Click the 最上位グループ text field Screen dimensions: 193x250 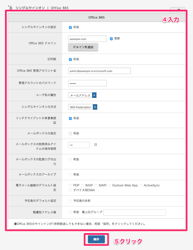134,212
